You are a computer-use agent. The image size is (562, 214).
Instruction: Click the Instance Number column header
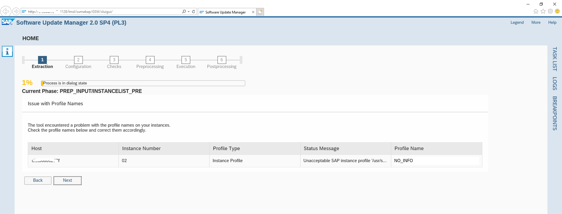[x=164, y=148]
